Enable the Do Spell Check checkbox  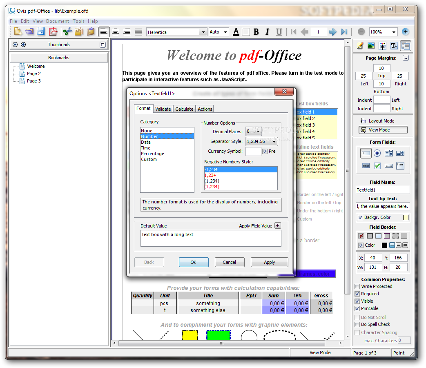pos(357,324)
